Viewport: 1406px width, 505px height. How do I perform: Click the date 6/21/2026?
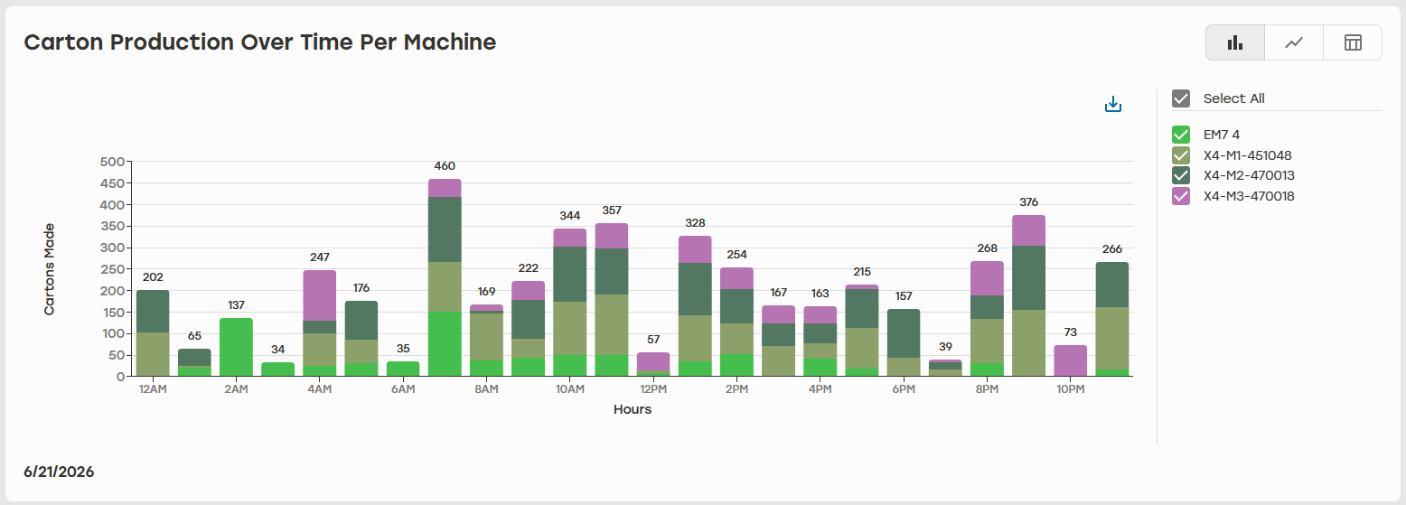coord(59,472)
